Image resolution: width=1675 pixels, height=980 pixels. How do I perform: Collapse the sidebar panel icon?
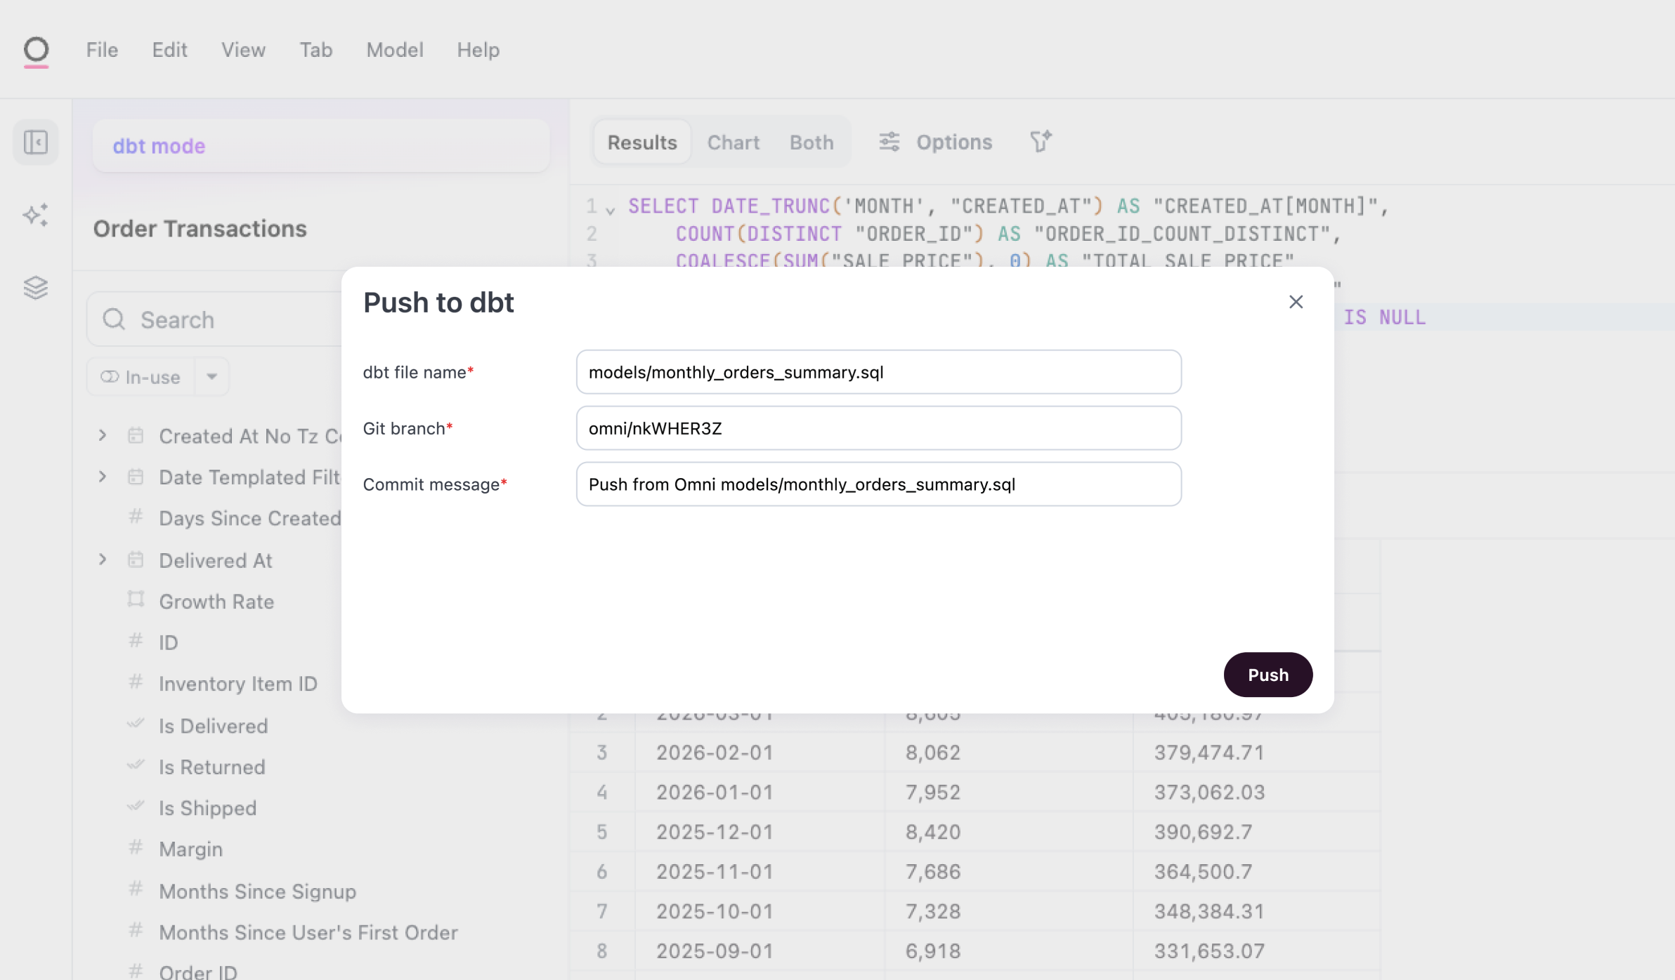36,143
